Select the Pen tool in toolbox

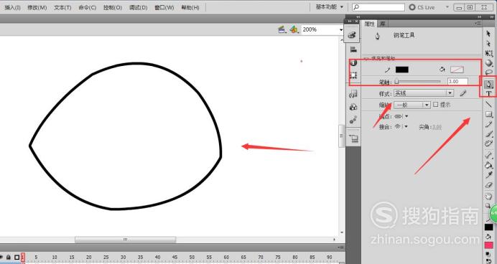[488, 84]
